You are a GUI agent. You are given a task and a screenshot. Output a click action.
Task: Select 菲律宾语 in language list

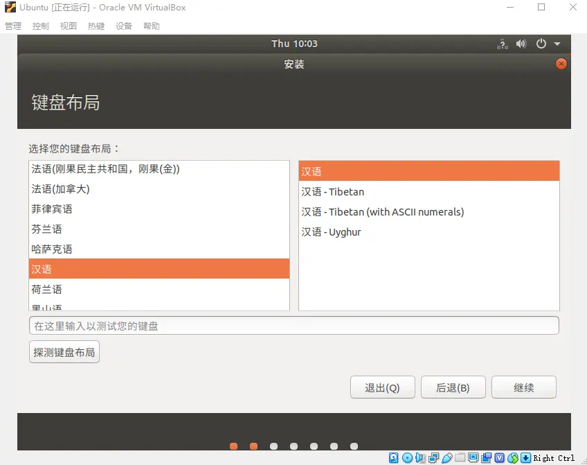(x=159, y=209)
